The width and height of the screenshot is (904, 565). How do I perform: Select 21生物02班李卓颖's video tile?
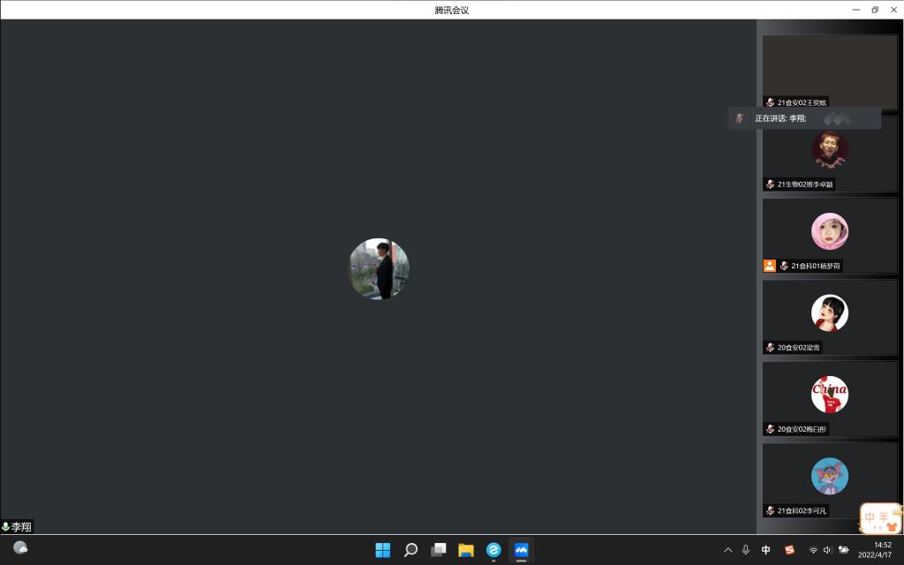coord(830,154)
